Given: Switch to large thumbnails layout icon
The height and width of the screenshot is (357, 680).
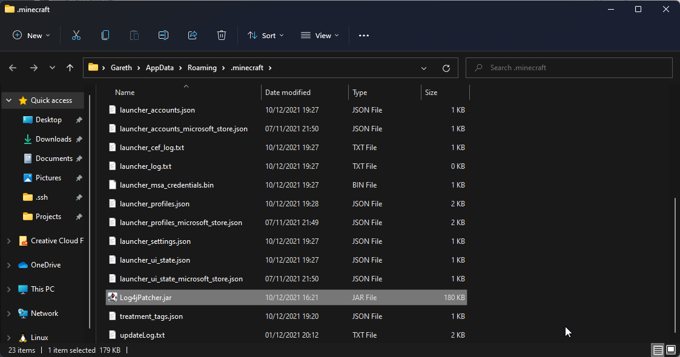Looking at the screenshot, I should coord(671,350).
